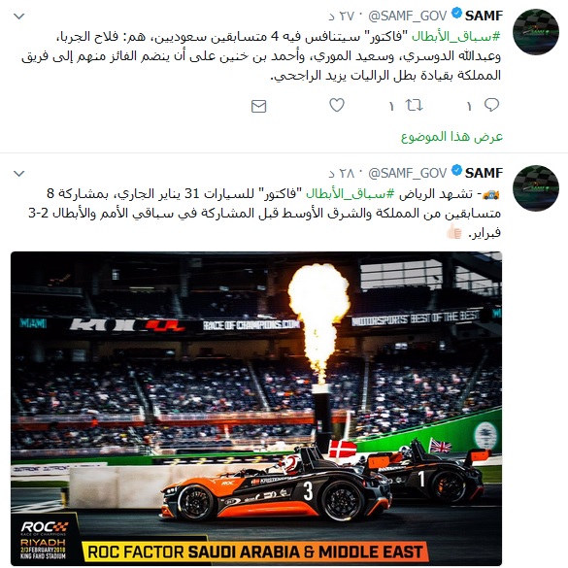Screen dimensions: 568x568
Task: Like the first SAMF tweet
Action: (337, 105)
